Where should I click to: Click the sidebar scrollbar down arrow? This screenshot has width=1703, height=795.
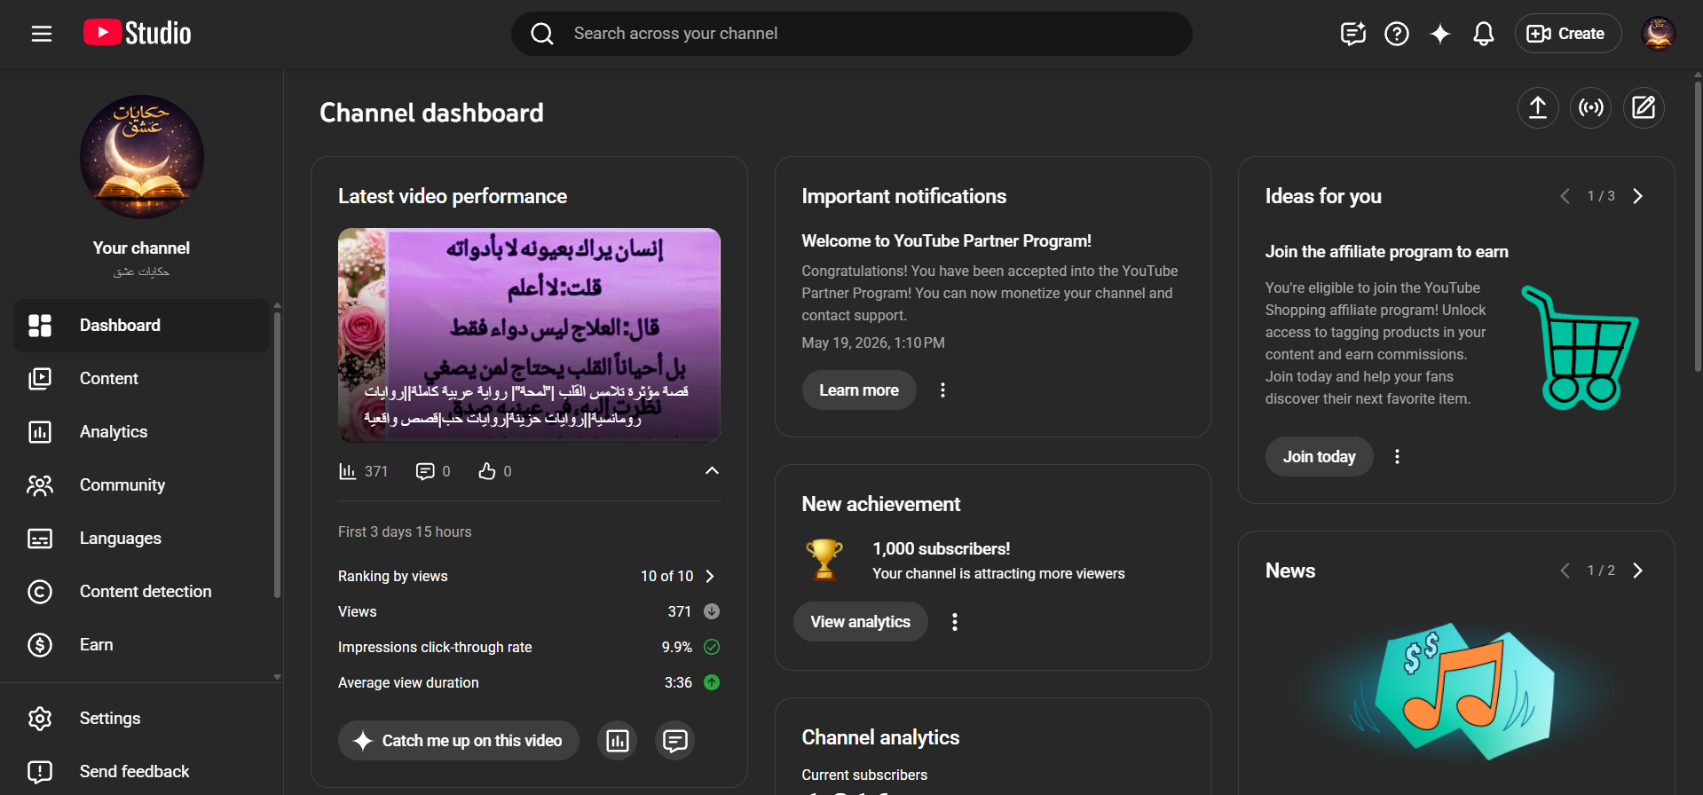coord(277,677)
